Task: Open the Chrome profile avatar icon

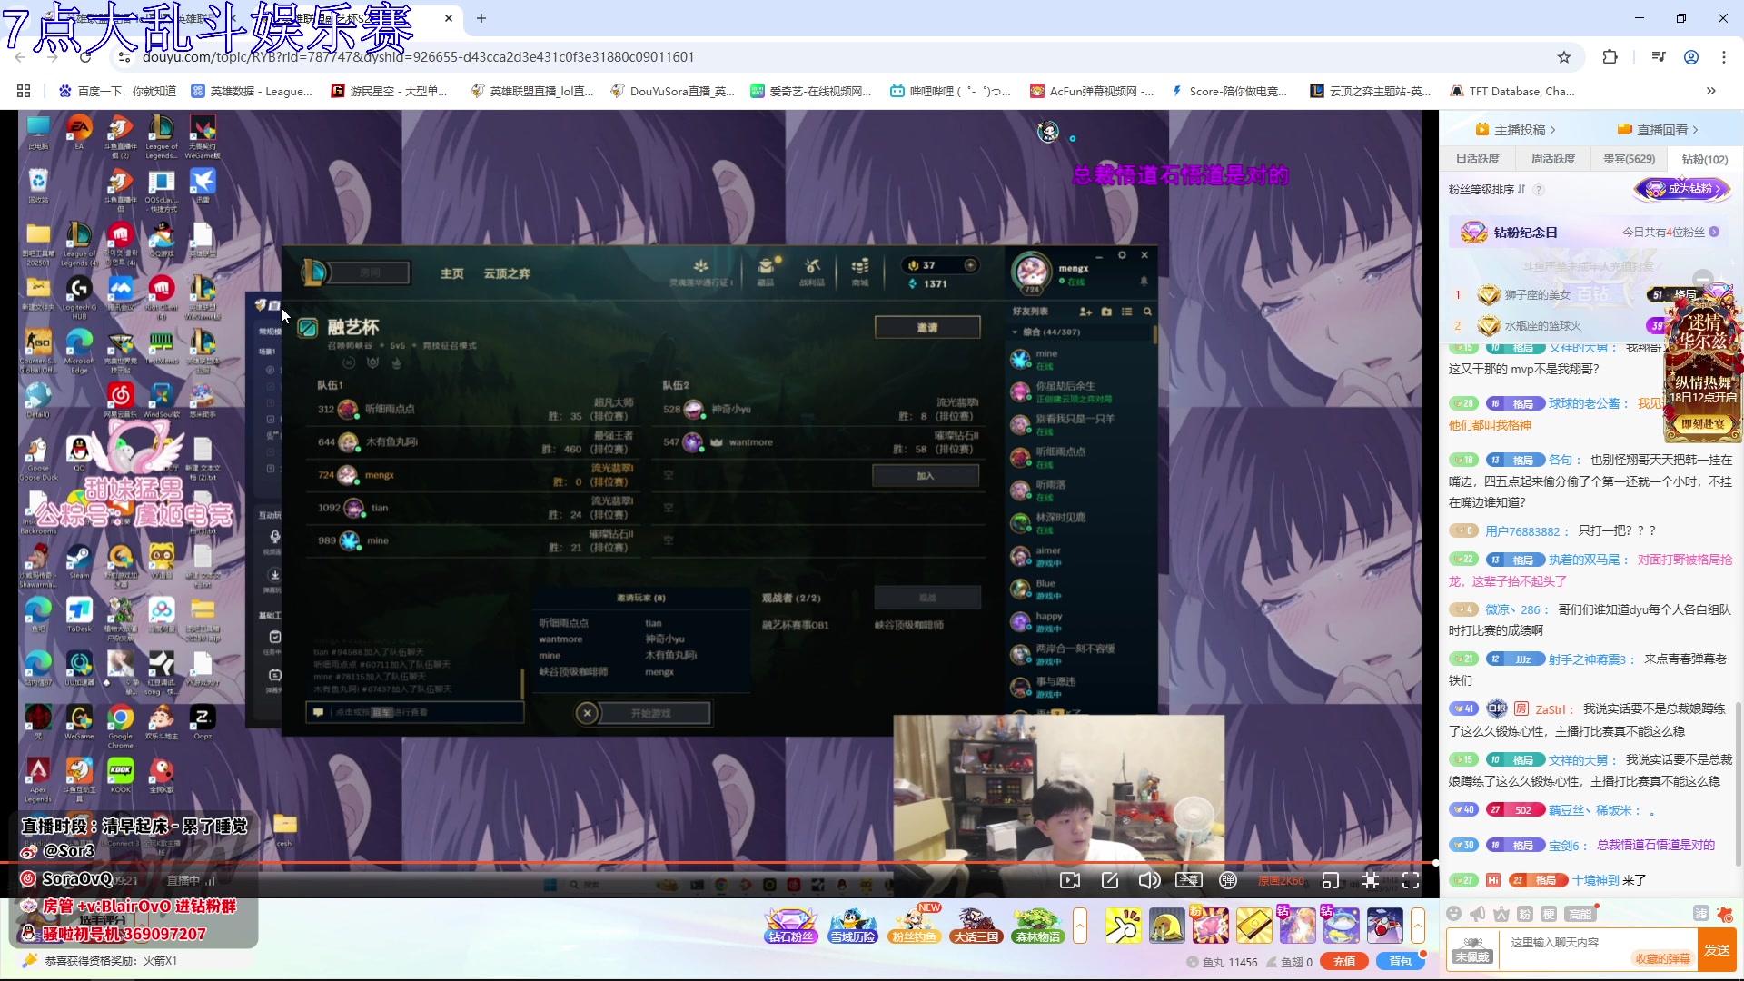Action: [x=1691, y=57]
